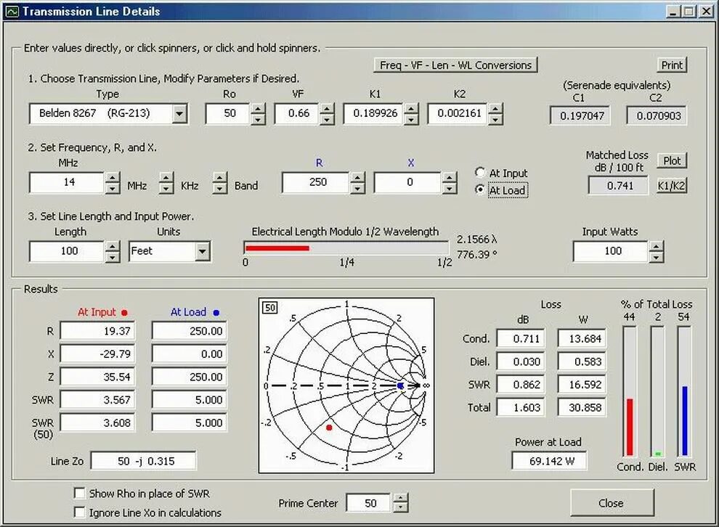
Task: Enable Show Rho in place of SWR
Action: click(x=80, y=493)
